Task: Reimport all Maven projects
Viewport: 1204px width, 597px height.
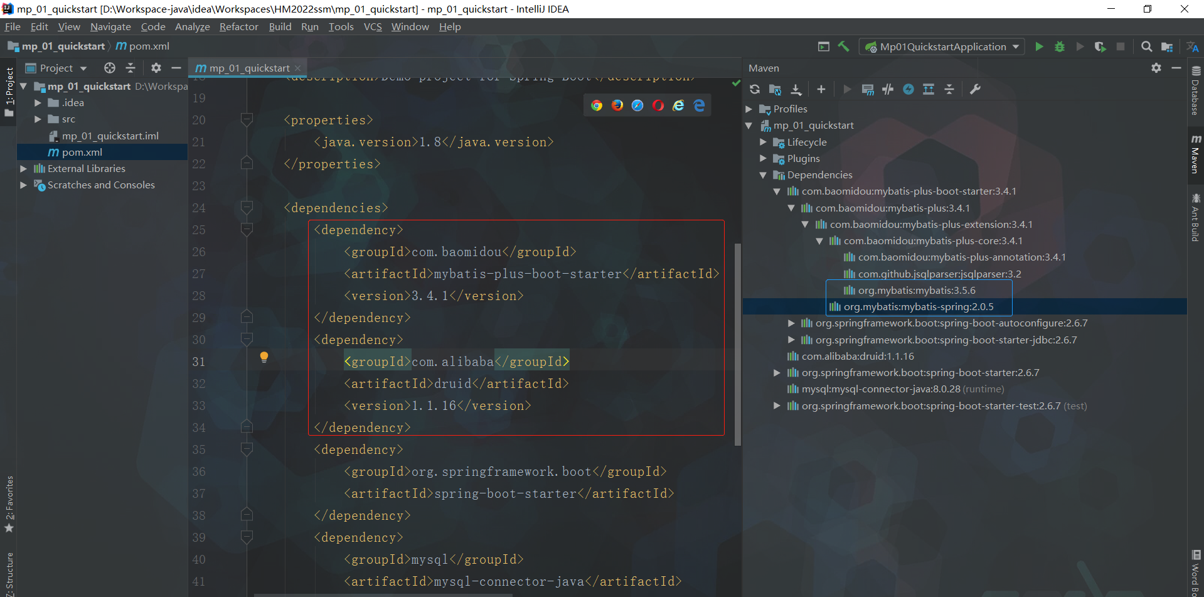Action: pyautogui.click(x=755, y=89)
